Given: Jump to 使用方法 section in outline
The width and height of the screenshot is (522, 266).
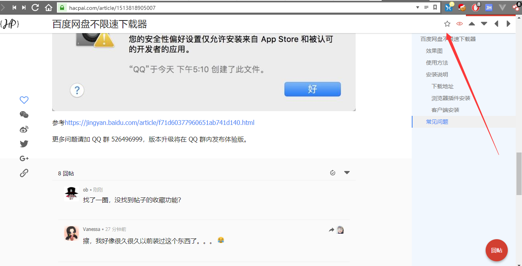Looking at the screenshot, I should click(x=437, y=63).
